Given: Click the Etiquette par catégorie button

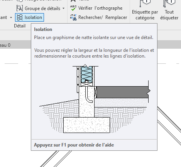Looking at the screenshot, I should (145, 10).
